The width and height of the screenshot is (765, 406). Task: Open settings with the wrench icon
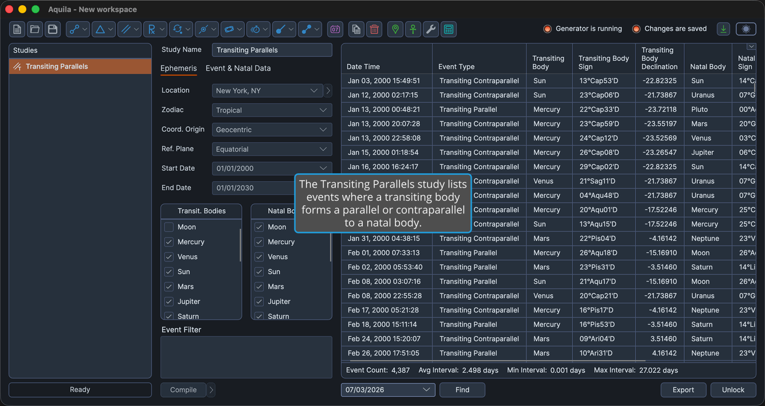(431, 29)
